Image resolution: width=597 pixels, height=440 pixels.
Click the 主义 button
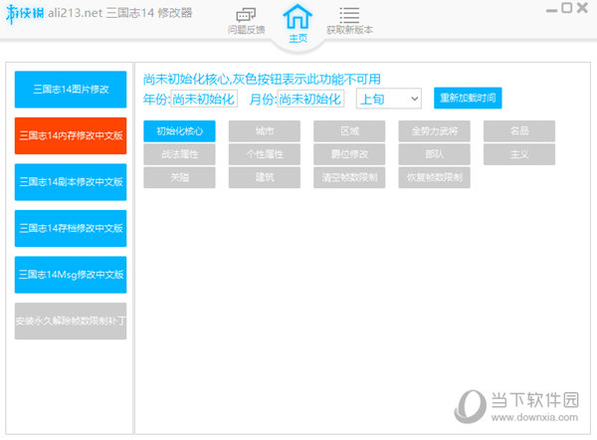pyautogui.click(x=519, y=154)
